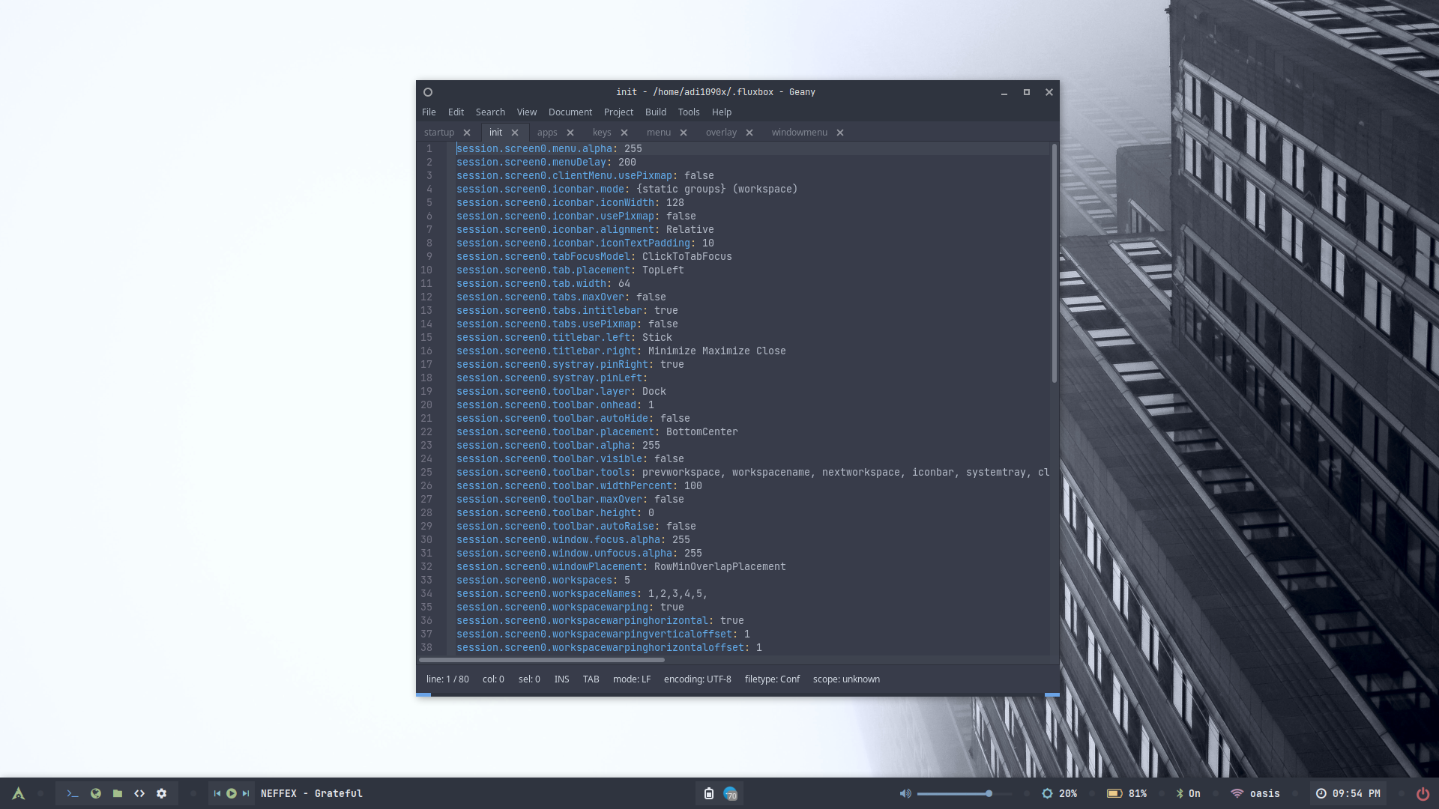Image resolution: width=1439 pixels, height=809 pixels.
Task: Click the red power button icon
Action: 1422,793
